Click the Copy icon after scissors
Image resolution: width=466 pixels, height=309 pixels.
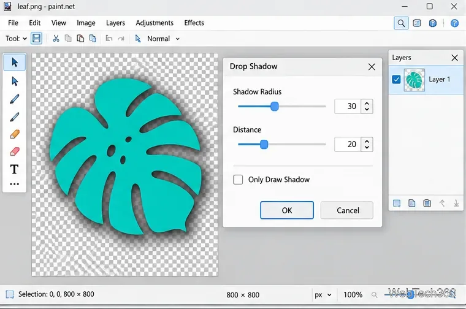(x=68, y=39)
